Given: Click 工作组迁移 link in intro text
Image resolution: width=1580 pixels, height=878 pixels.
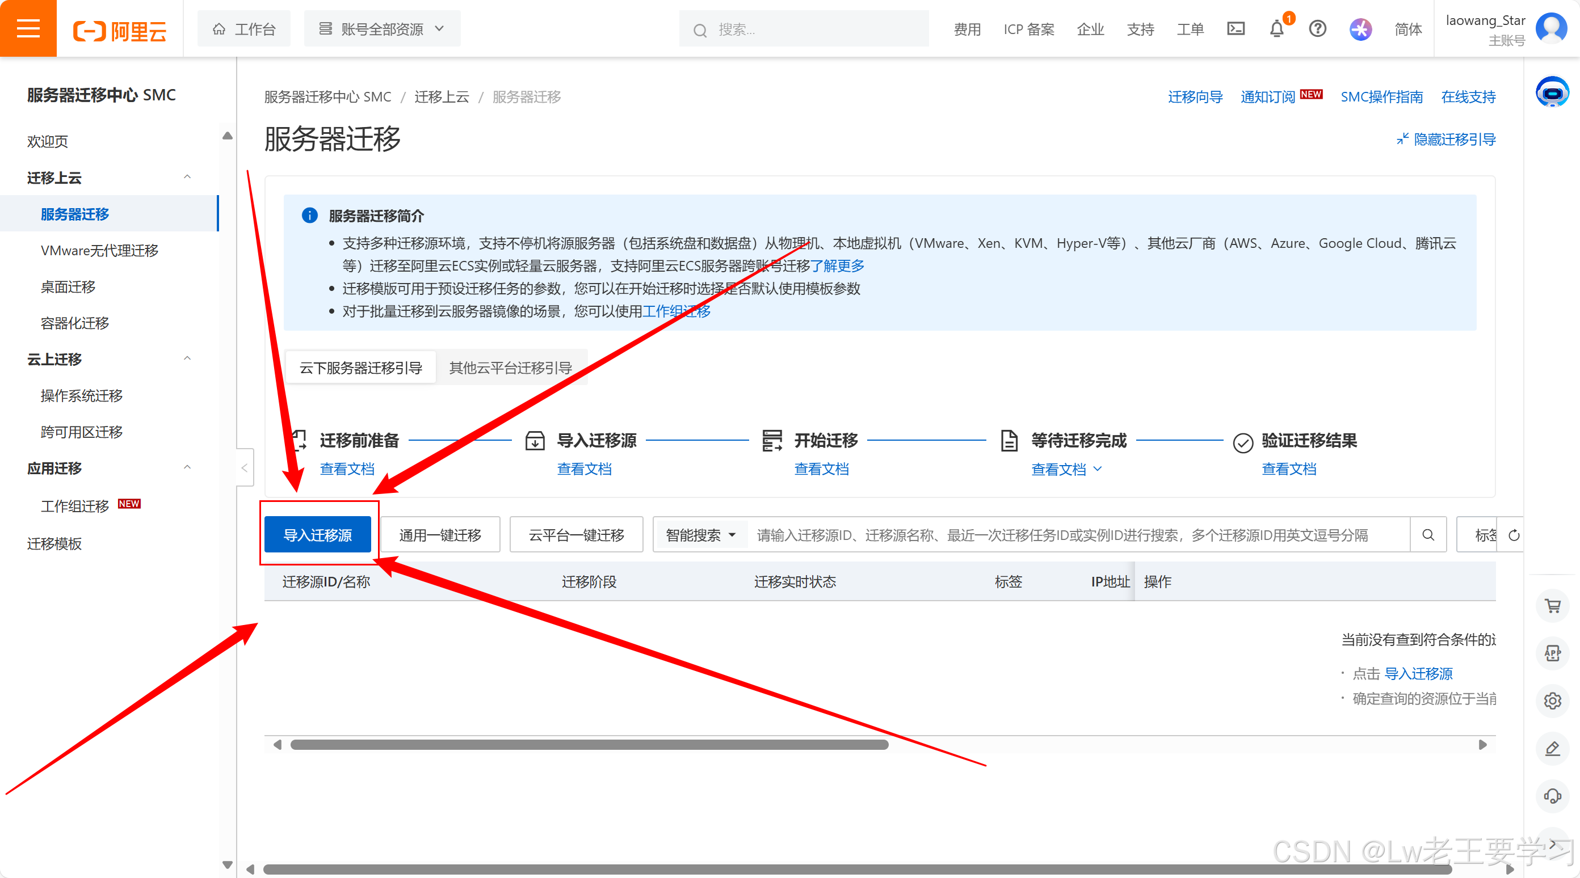Looking at the screenshot, I should (x=676, y=311).
